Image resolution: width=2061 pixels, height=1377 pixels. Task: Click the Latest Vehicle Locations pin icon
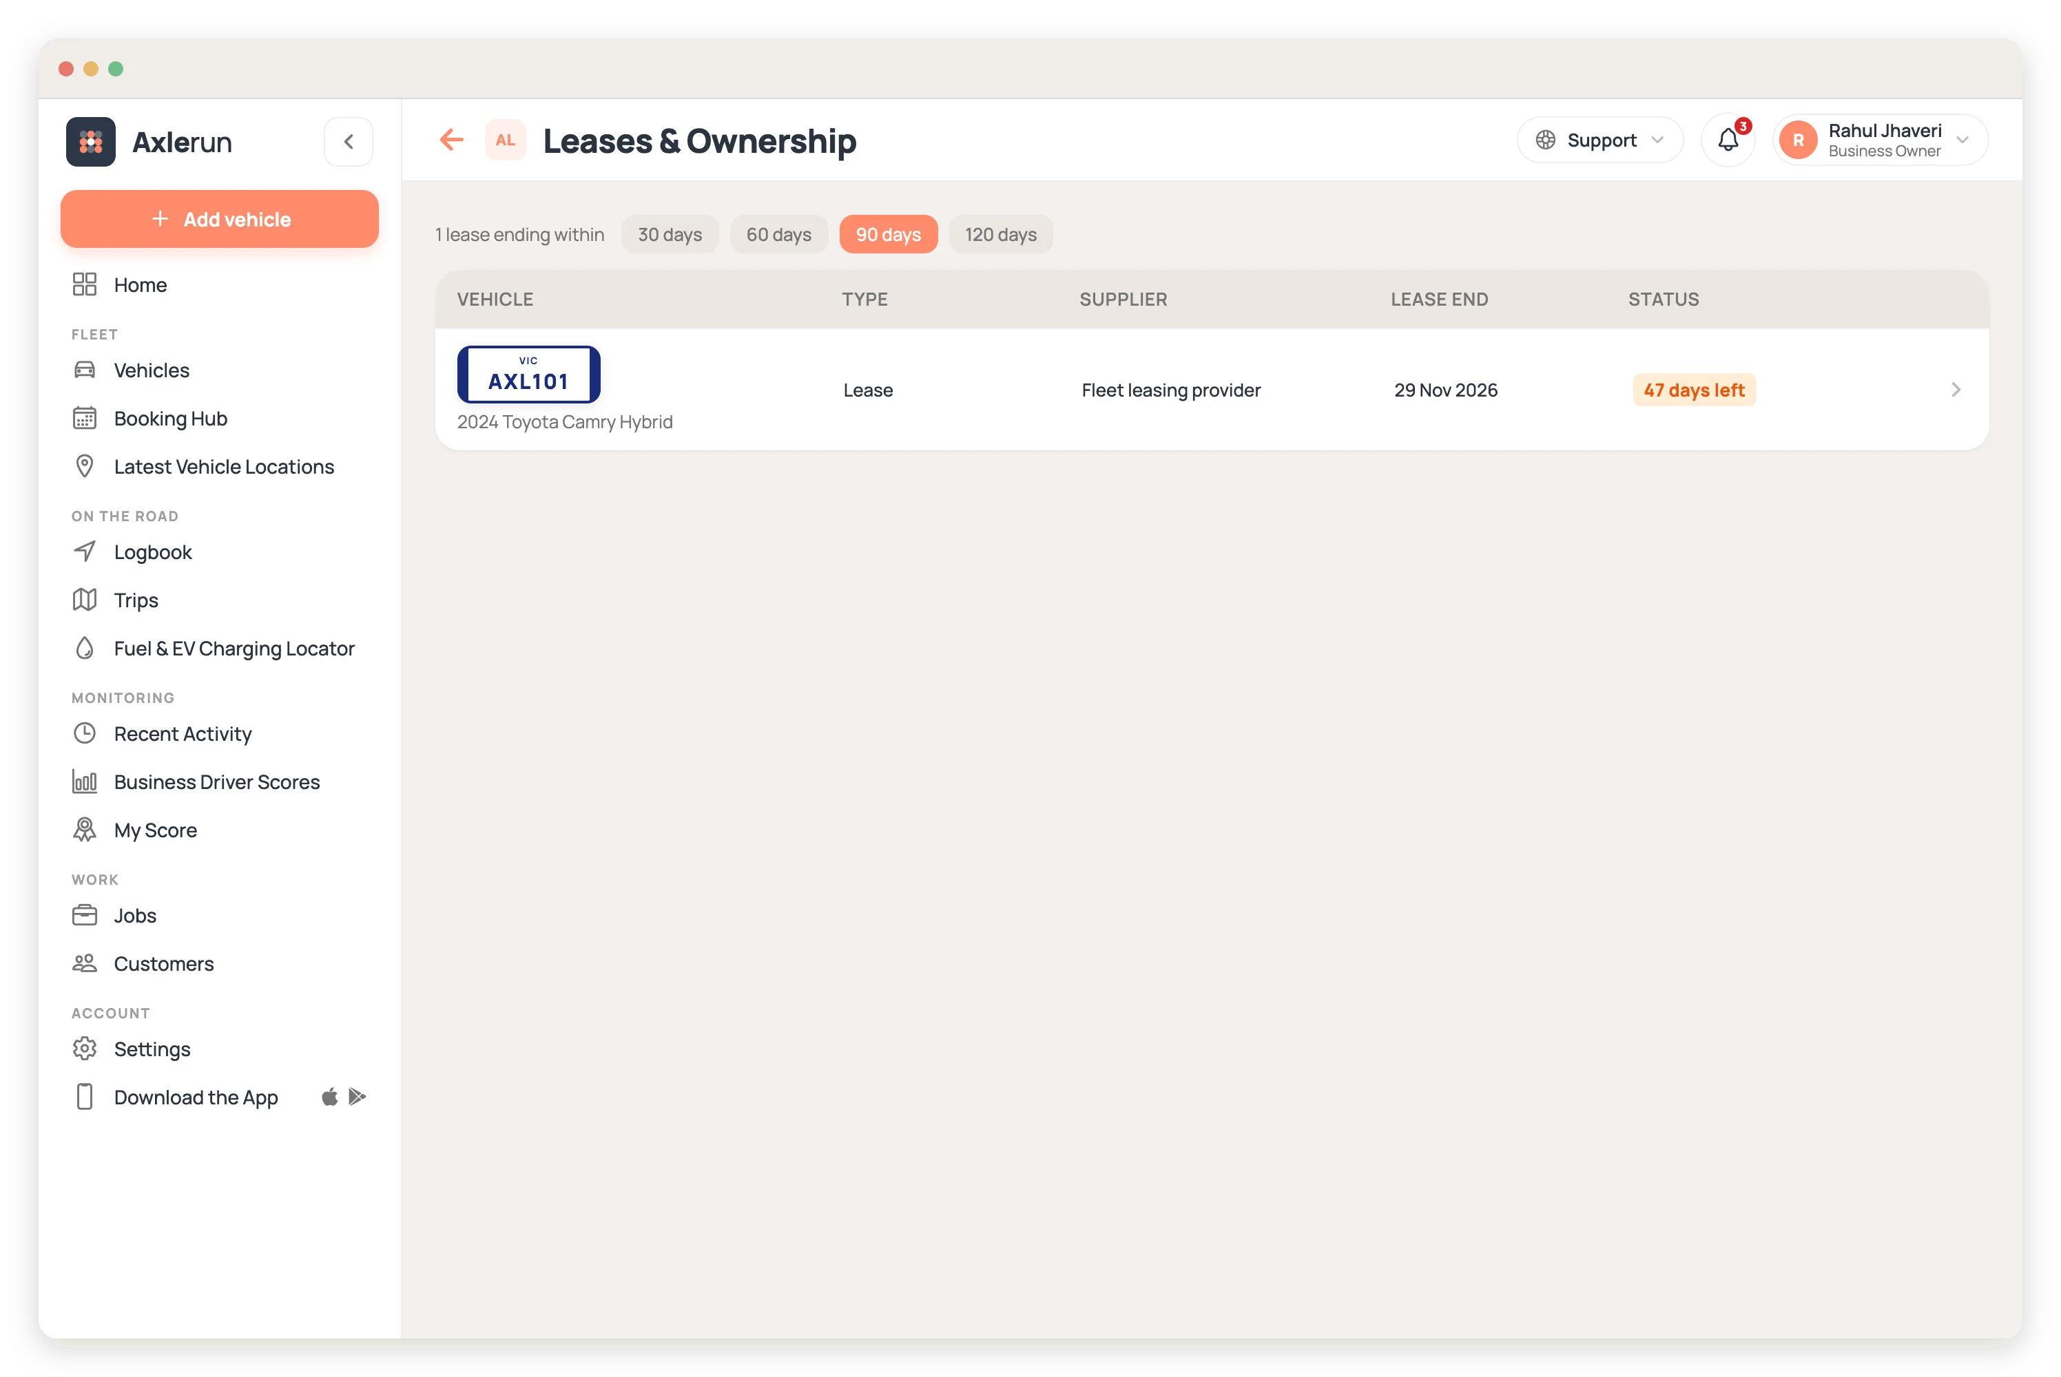[x=84, y=466]
